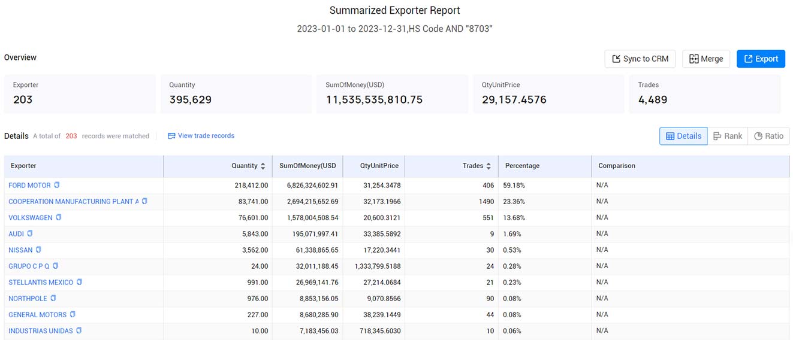Click the quantity value 76,601.00

pos(253,218)
